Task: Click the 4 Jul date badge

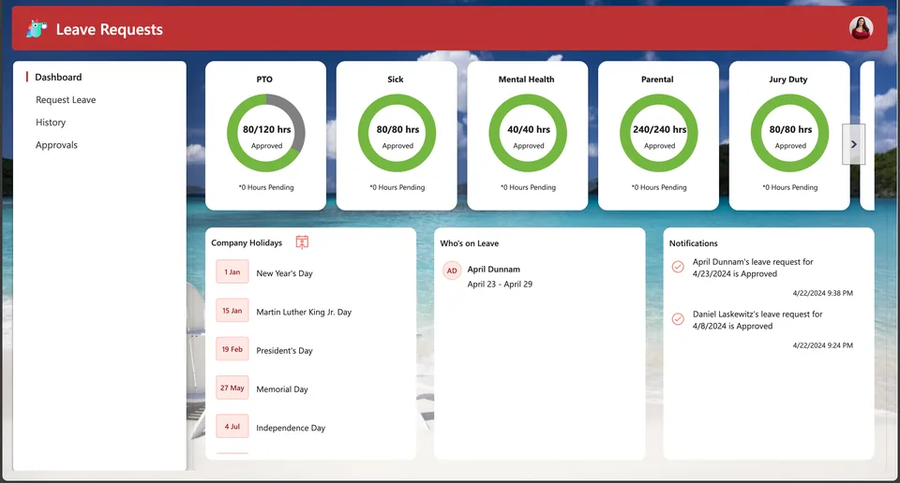Action: point(232,426)
